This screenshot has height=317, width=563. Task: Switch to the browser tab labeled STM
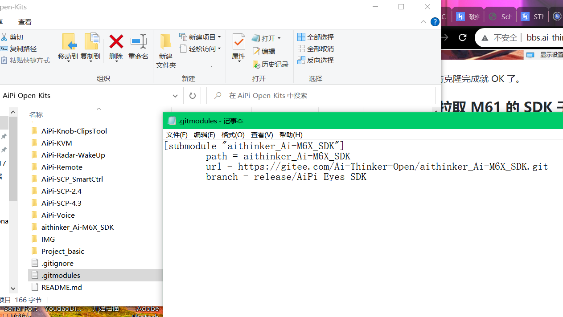(533, 16)
